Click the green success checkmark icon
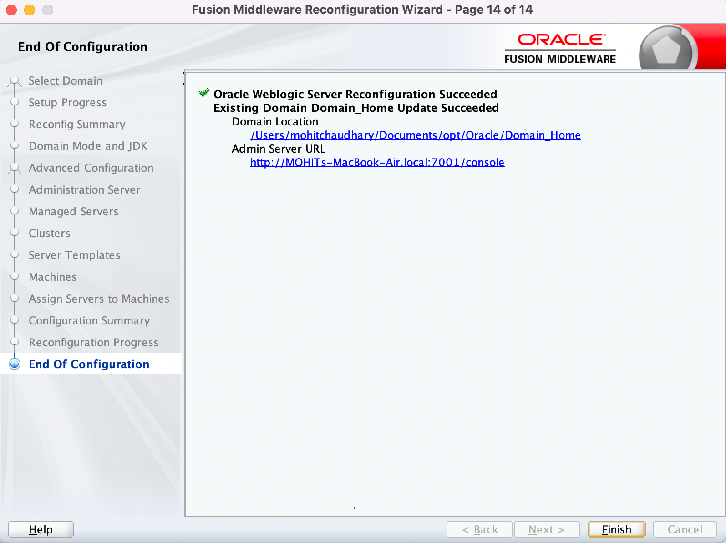This screenshot has width=726, height=543. tap(204, 93)
